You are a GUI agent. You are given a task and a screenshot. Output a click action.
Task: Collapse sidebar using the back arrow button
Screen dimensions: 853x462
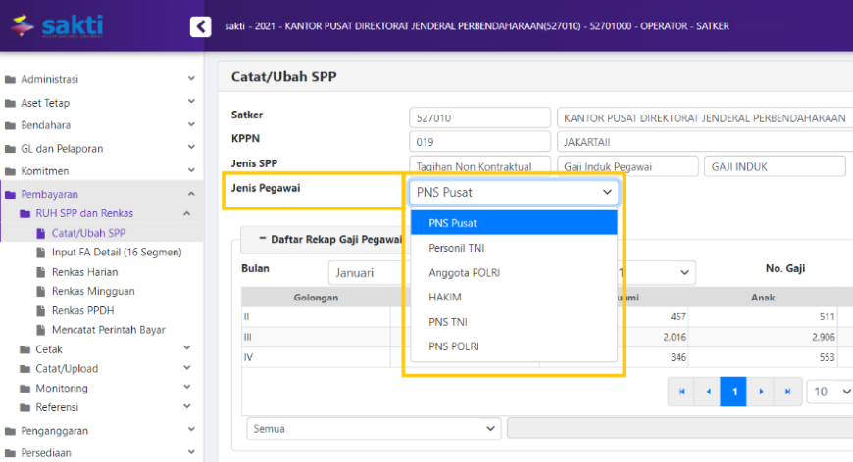pos(200,26)
